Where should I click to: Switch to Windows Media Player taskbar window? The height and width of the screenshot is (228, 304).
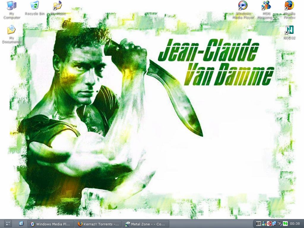point(51,224)
